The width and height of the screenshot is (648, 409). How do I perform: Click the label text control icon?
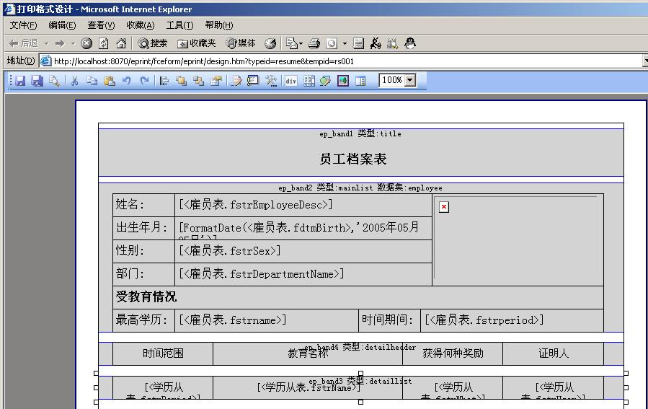click(x=253, y=81)
